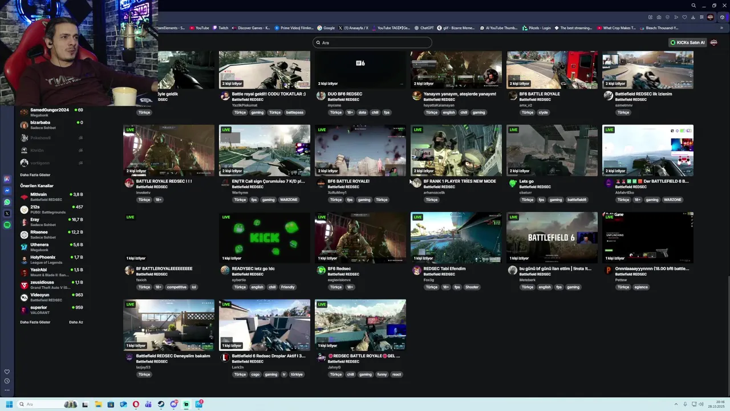Expand followed channels 'Daha Fazla Göster'
This screenshot has width=730, height=411.
click(x=35, y=175)
